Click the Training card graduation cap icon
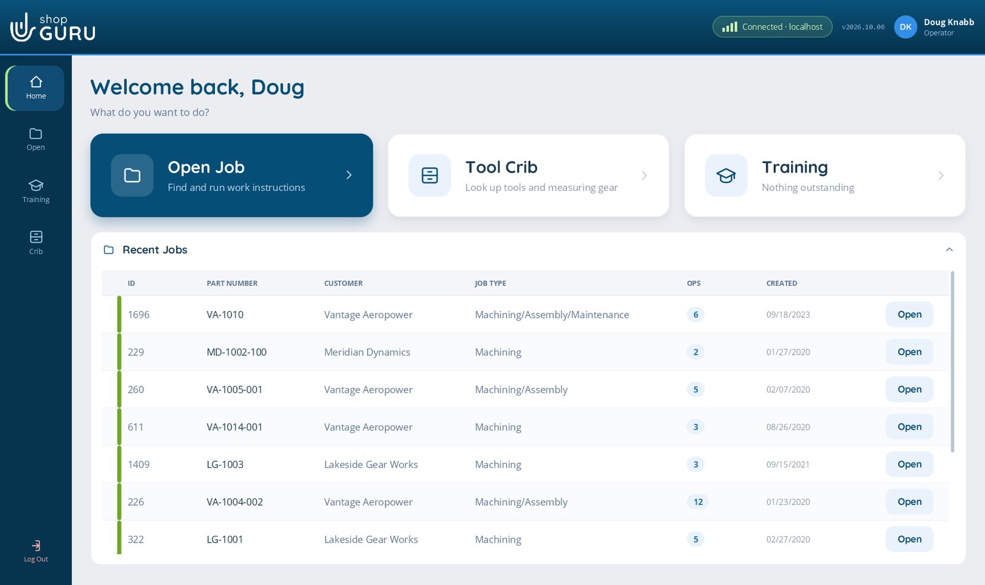 (726, 175)
